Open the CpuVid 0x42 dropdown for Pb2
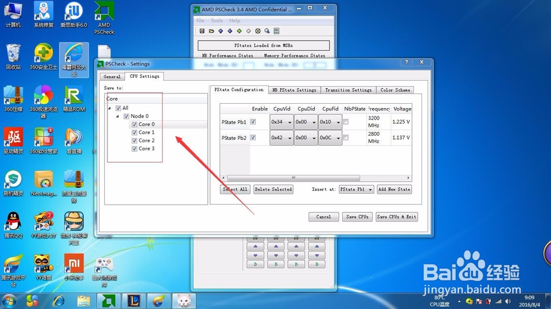The width and height of the screenshot is (551, 309). pyautogui.click(x=282, y=137)
